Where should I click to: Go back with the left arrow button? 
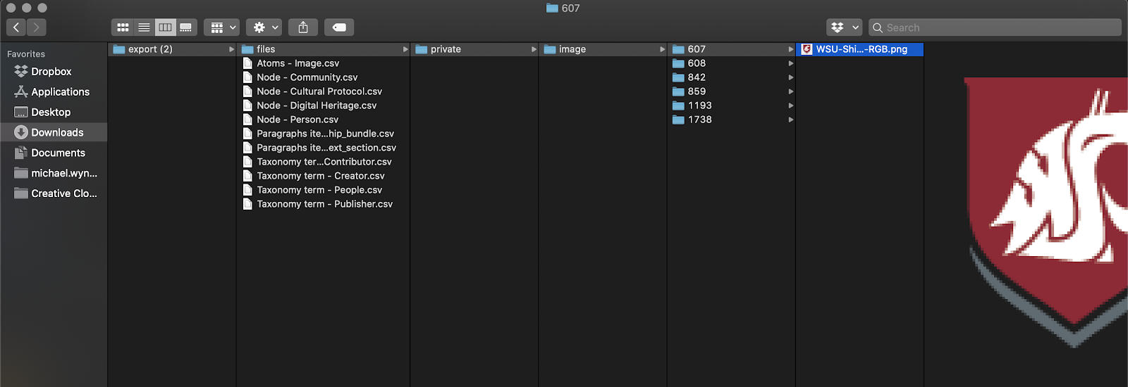(x=16, y=27)
